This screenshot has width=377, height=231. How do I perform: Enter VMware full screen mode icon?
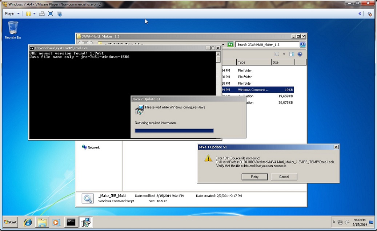[x=51, y=14]
